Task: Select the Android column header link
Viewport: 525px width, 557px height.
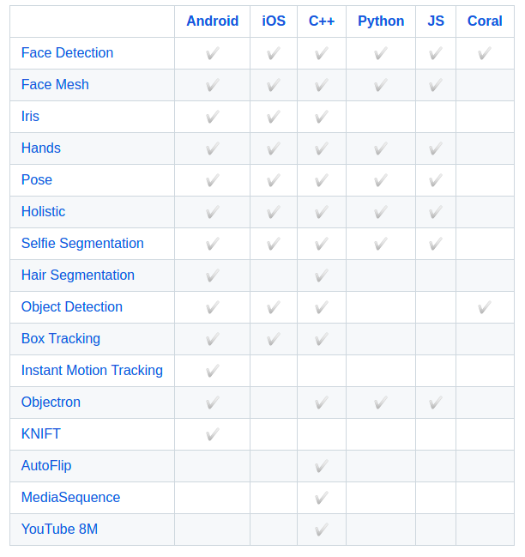Action: 212,21
